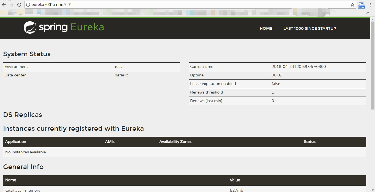The image size is (375, 192).
Task: Click the browser back arrow
Action: pos(4,5)
